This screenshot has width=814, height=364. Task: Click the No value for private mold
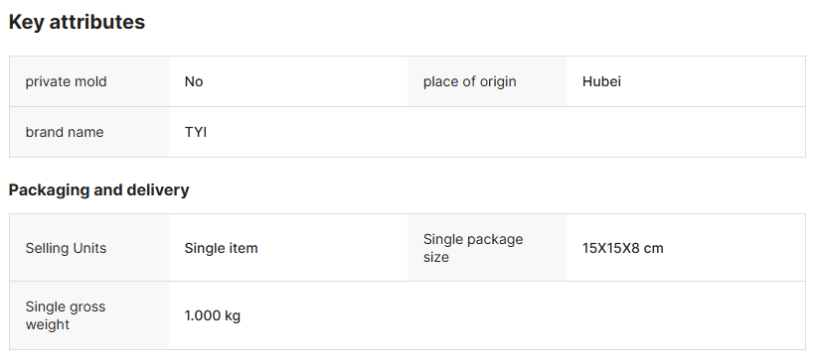pyautogui.click(x=194, y=81)
